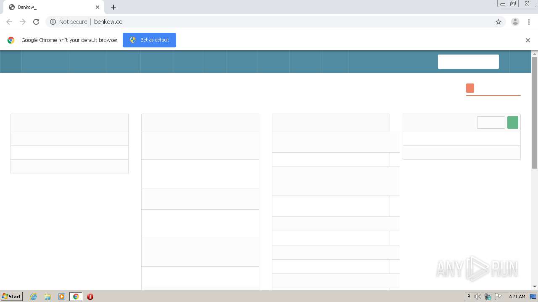Open Chrome three-dot menu
538x302 pixels.
[x=529, y=22]
